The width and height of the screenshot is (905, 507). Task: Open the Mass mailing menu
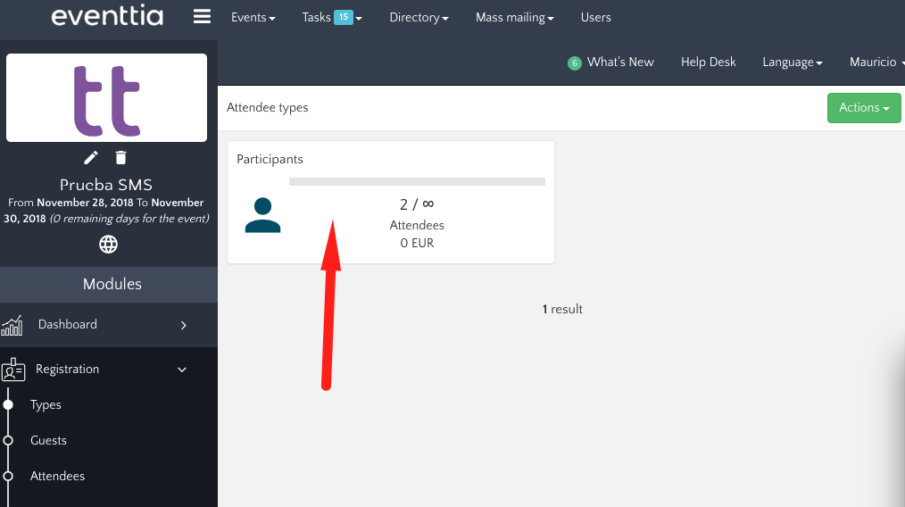514,18
